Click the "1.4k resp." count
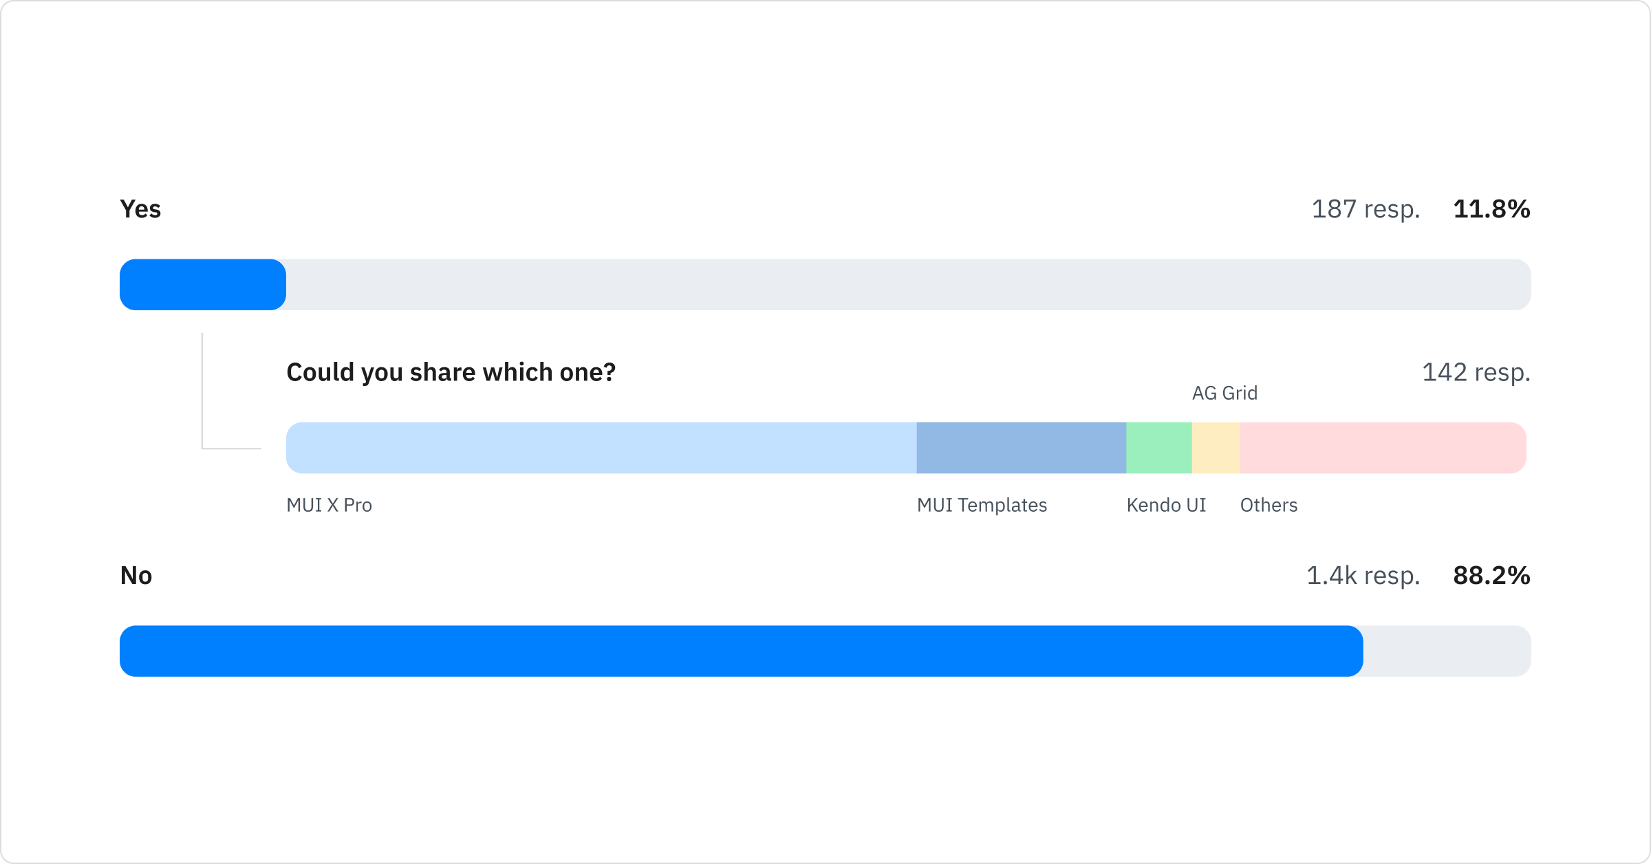The height and width of the screenshot is (864, 1651). point(1363,576)
